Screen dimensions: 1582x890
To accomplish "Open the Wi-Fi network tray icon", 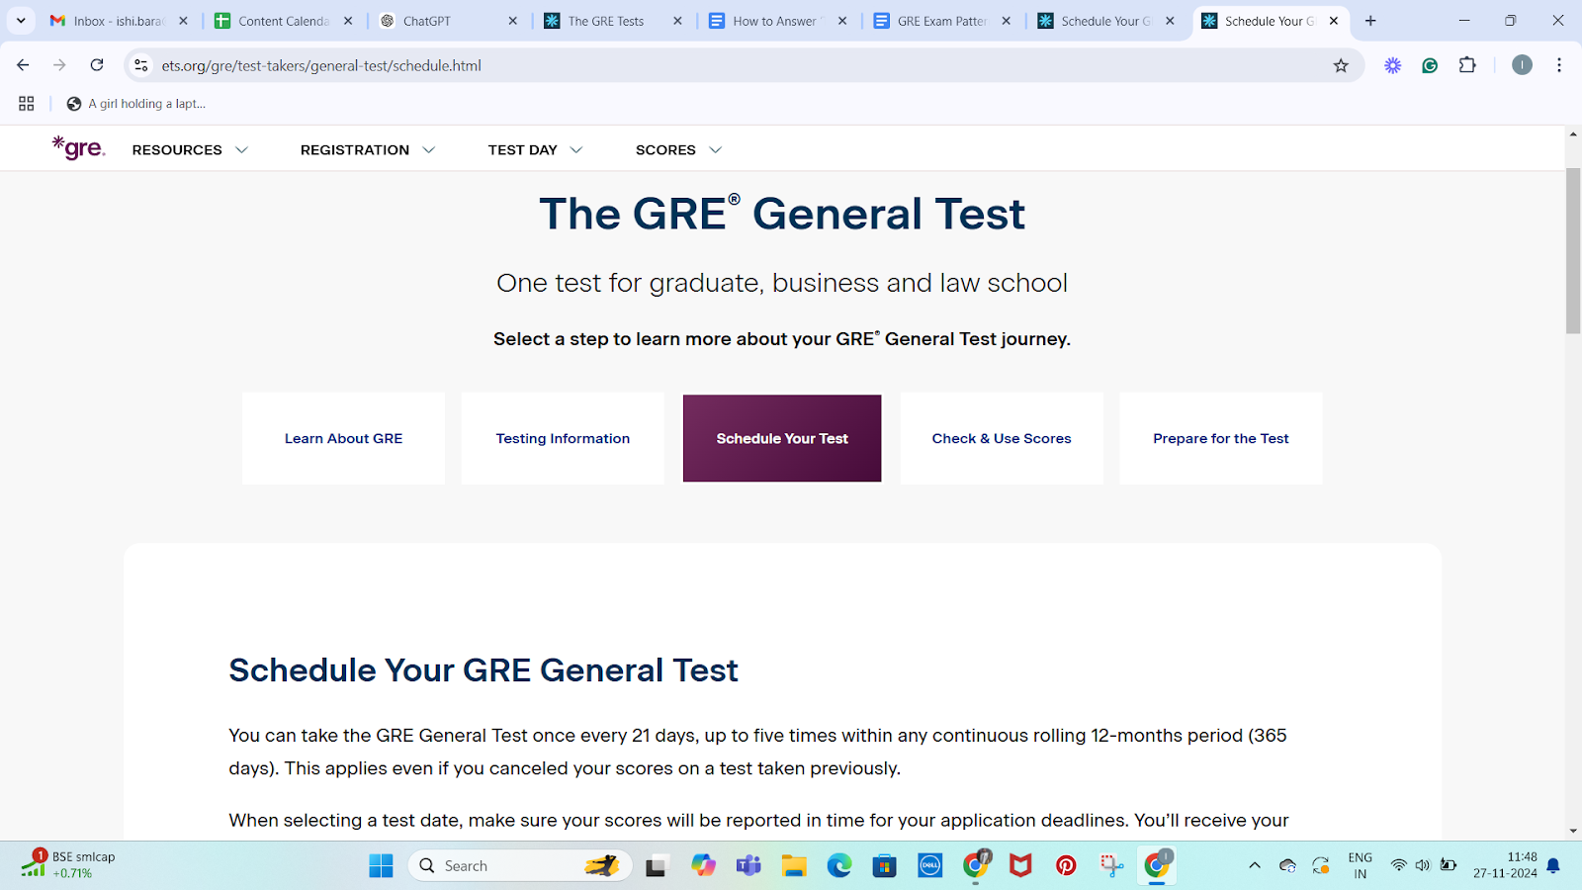I will tap(1398, 865).
